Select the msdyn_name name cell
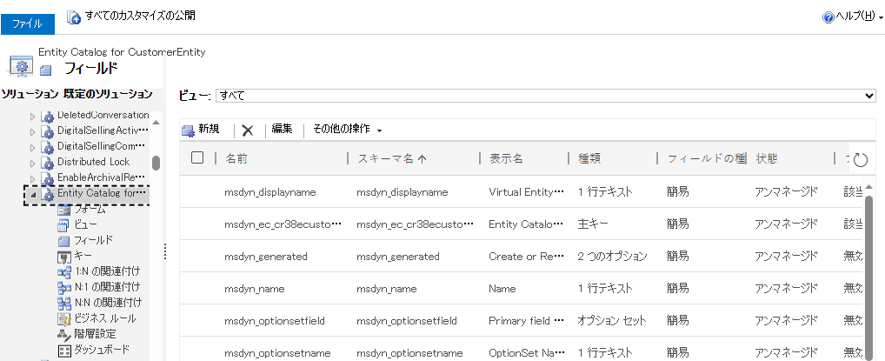 click(x=255, y=289)
